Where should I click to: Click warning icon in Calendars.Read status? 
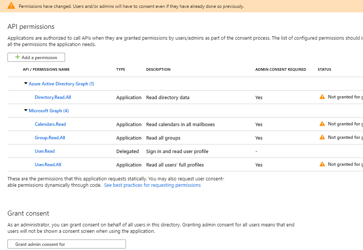click(322, 124)
